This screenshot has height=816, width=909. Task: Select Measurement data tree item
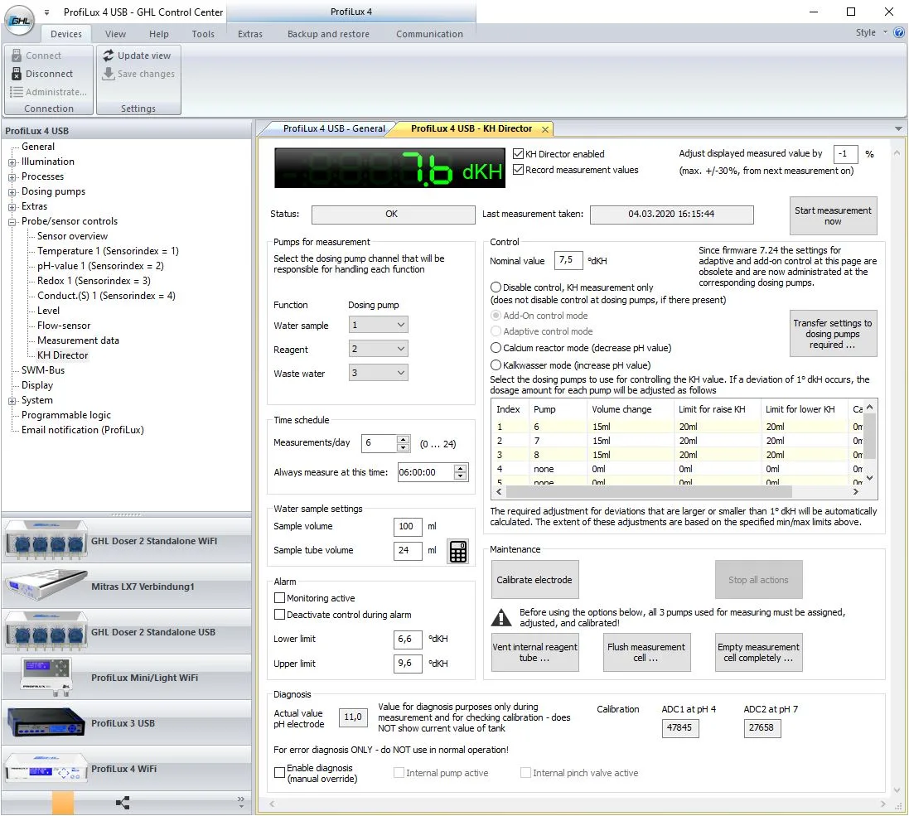pyautogui.click(x=78, y=340)
